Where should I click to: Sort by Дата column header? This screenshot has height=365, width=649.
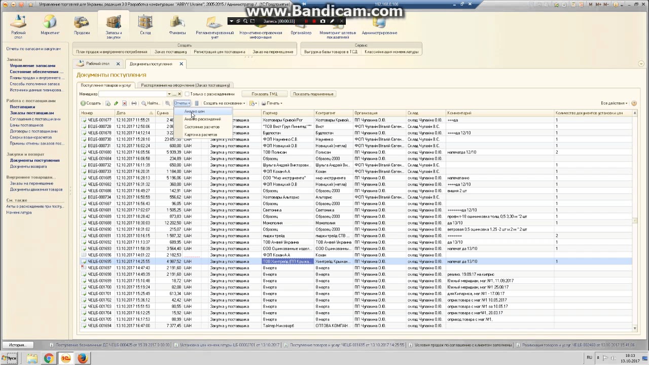pos(134,113)
